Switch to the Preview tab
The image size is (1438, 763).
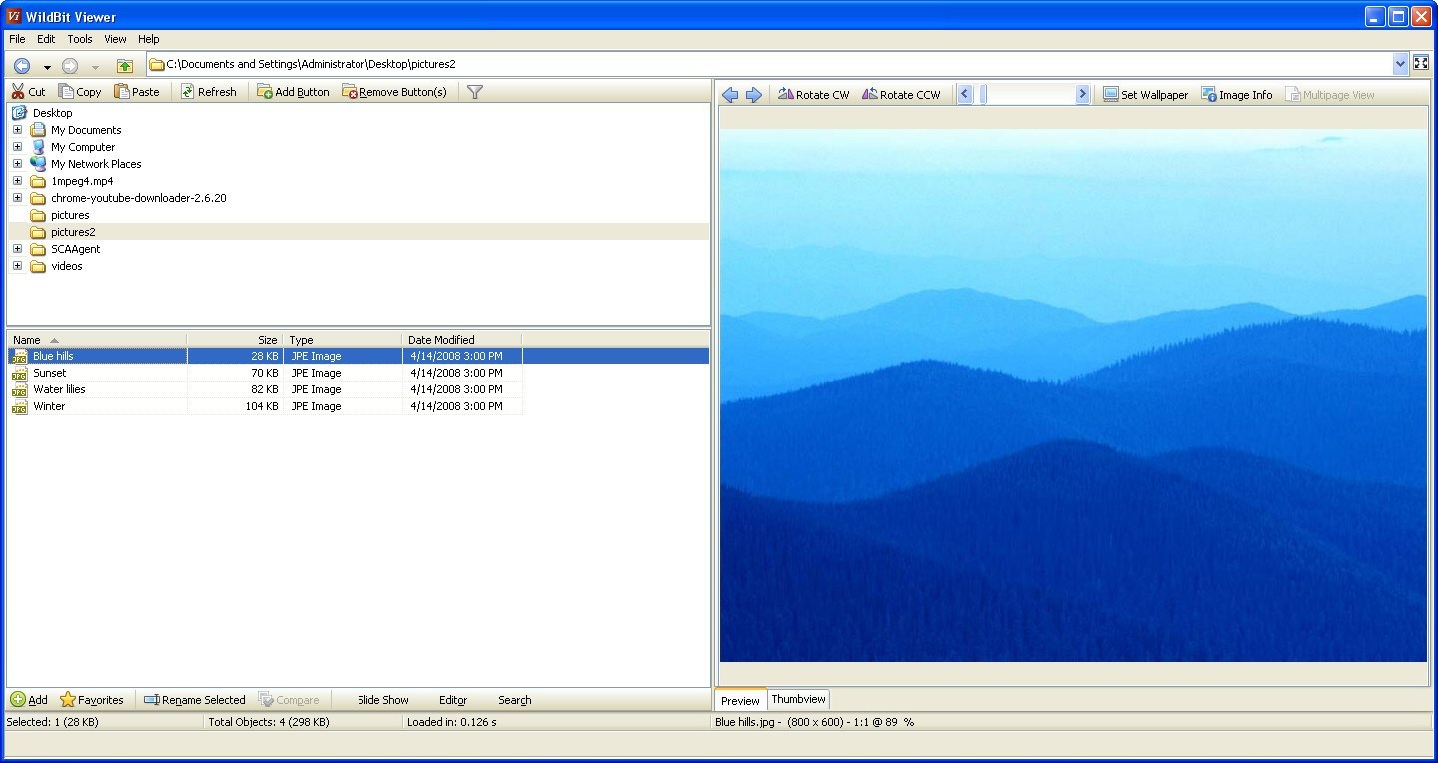click(740, 700)
